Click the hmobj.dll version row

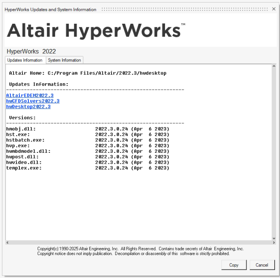[88, 129]
